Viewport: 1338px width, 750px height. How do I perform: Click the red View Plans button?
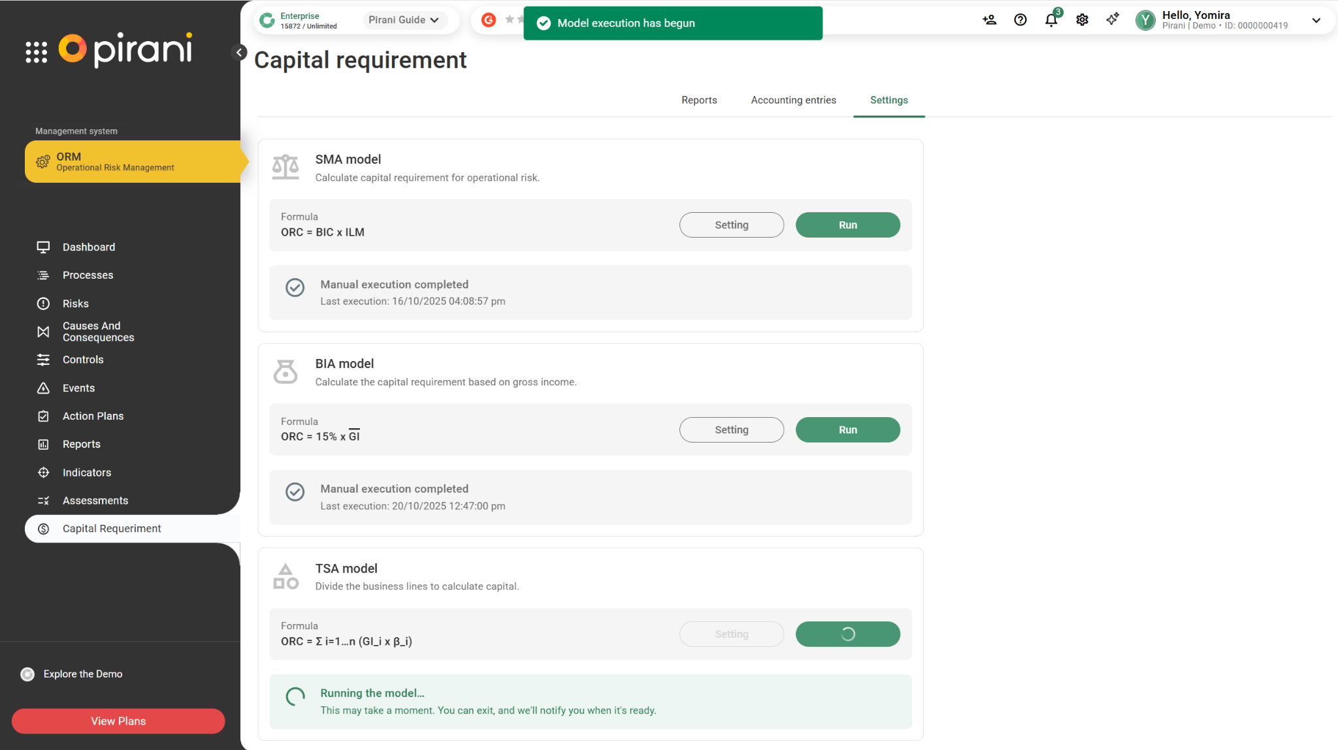[118, 721]
